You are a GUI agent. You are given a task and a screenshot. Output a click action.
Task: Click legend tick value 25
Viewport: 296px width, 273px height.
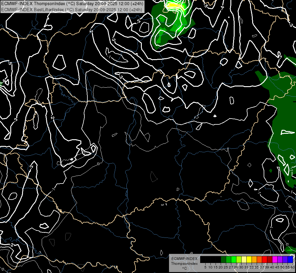point(226,267)
